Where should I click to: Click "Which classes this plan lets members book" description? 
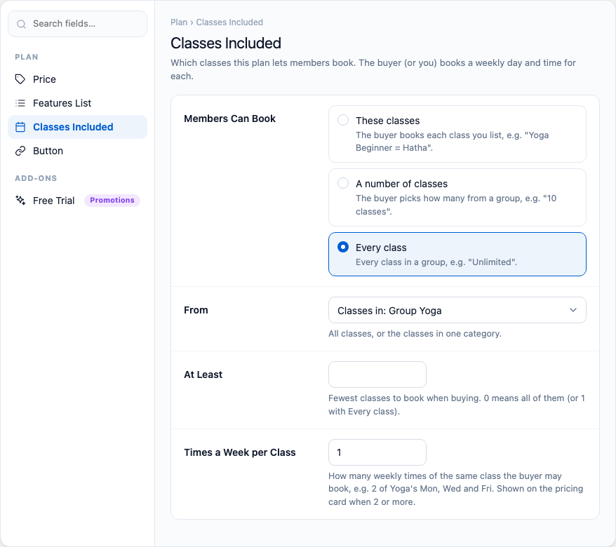coord(373,69)
